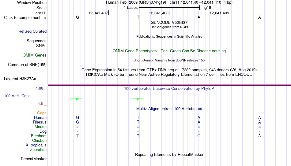Click the G base in the Human row
The width and height of the screenshot is (291, 166).
click(77, 117)
